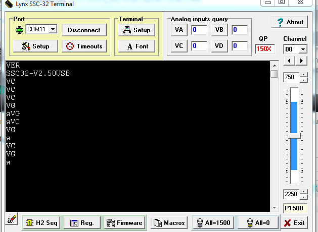Go to next channel with right arrow
318x232 pixels.
tap(301, 61)
